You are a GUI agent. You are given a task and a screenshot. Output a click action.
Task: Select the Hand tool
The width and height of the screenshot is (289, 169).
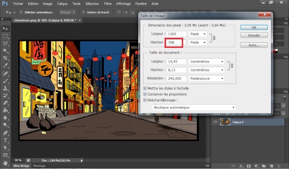(x=5, y=163)
